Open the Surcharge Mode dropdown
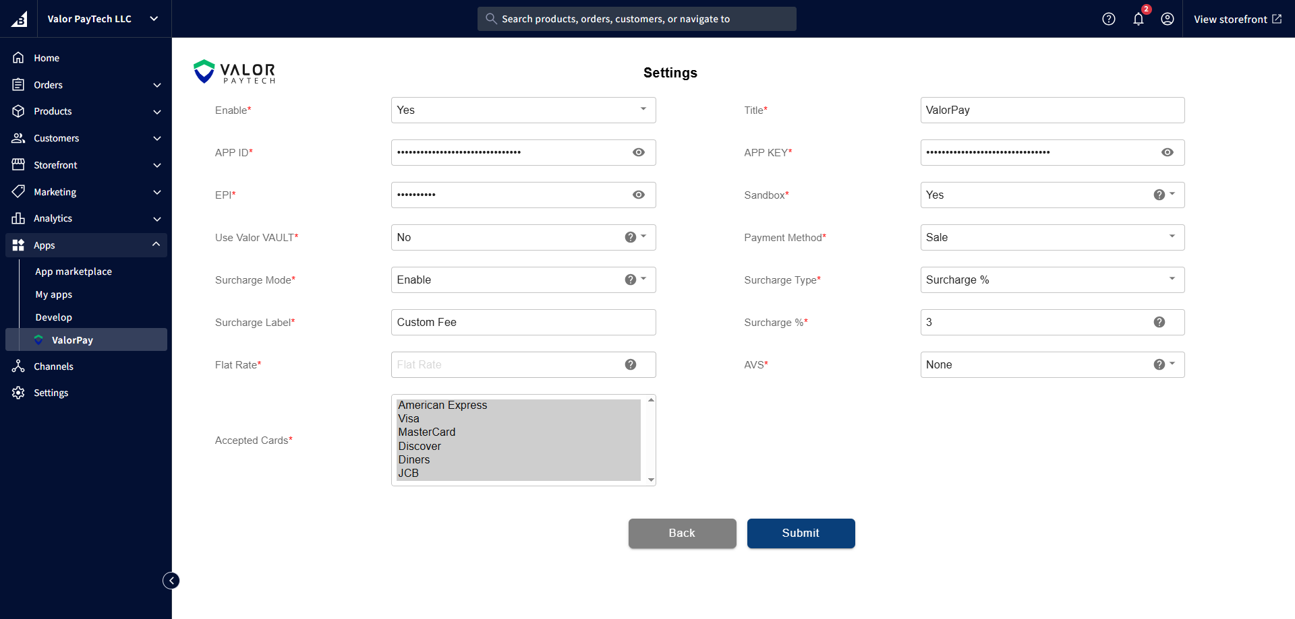This screenshot has width=1295, height=619. coord(523,280)
